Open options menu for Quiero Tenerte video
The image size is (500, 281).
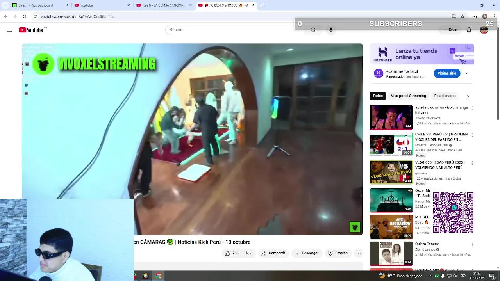pos(472,245)
